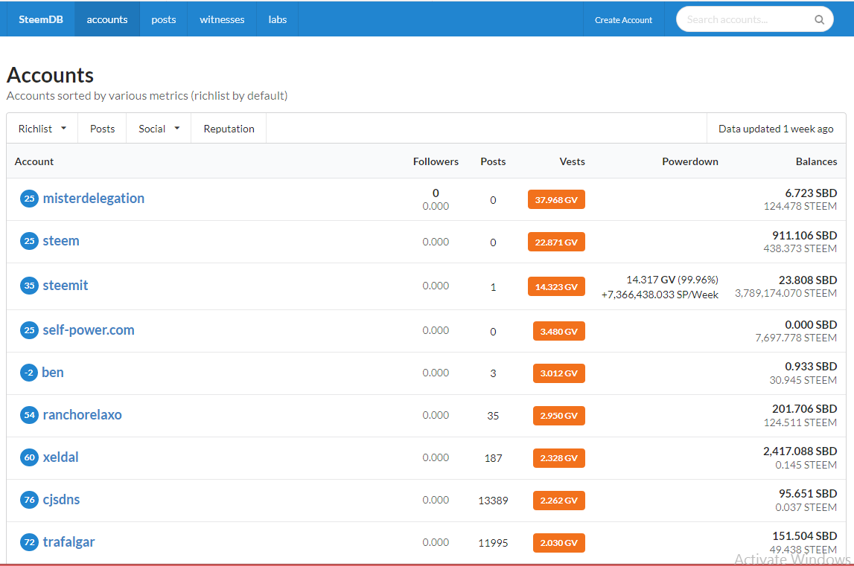
Task: Click the 2.328 GV vests badge
Action: 559,458
